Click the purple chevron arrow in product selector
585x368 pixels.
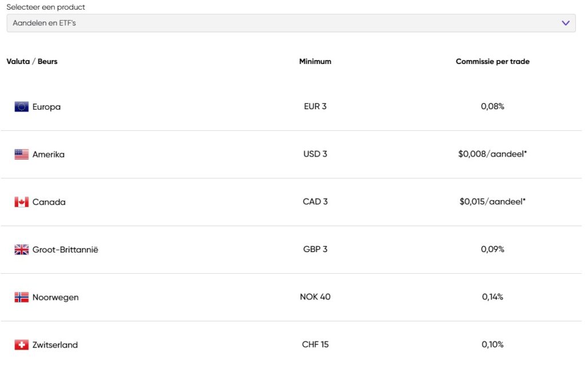[x=566, y=23]
